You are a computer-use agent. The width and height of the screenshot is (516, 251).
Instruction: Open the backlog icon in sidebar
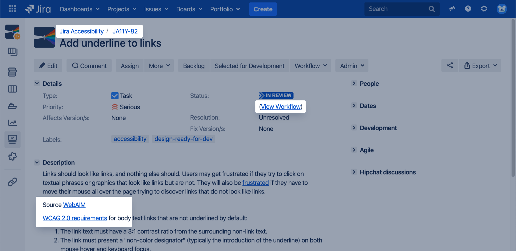pos(12,72)
